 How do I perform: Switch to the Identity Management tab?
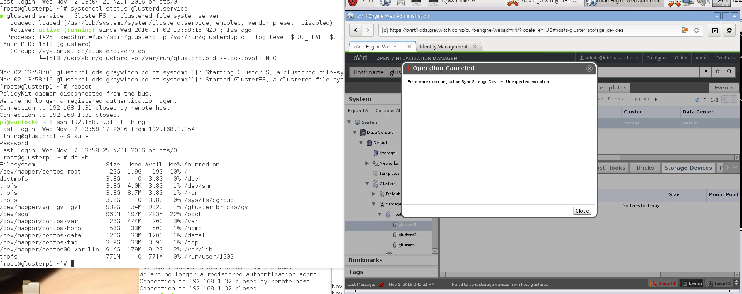[444, 47]
